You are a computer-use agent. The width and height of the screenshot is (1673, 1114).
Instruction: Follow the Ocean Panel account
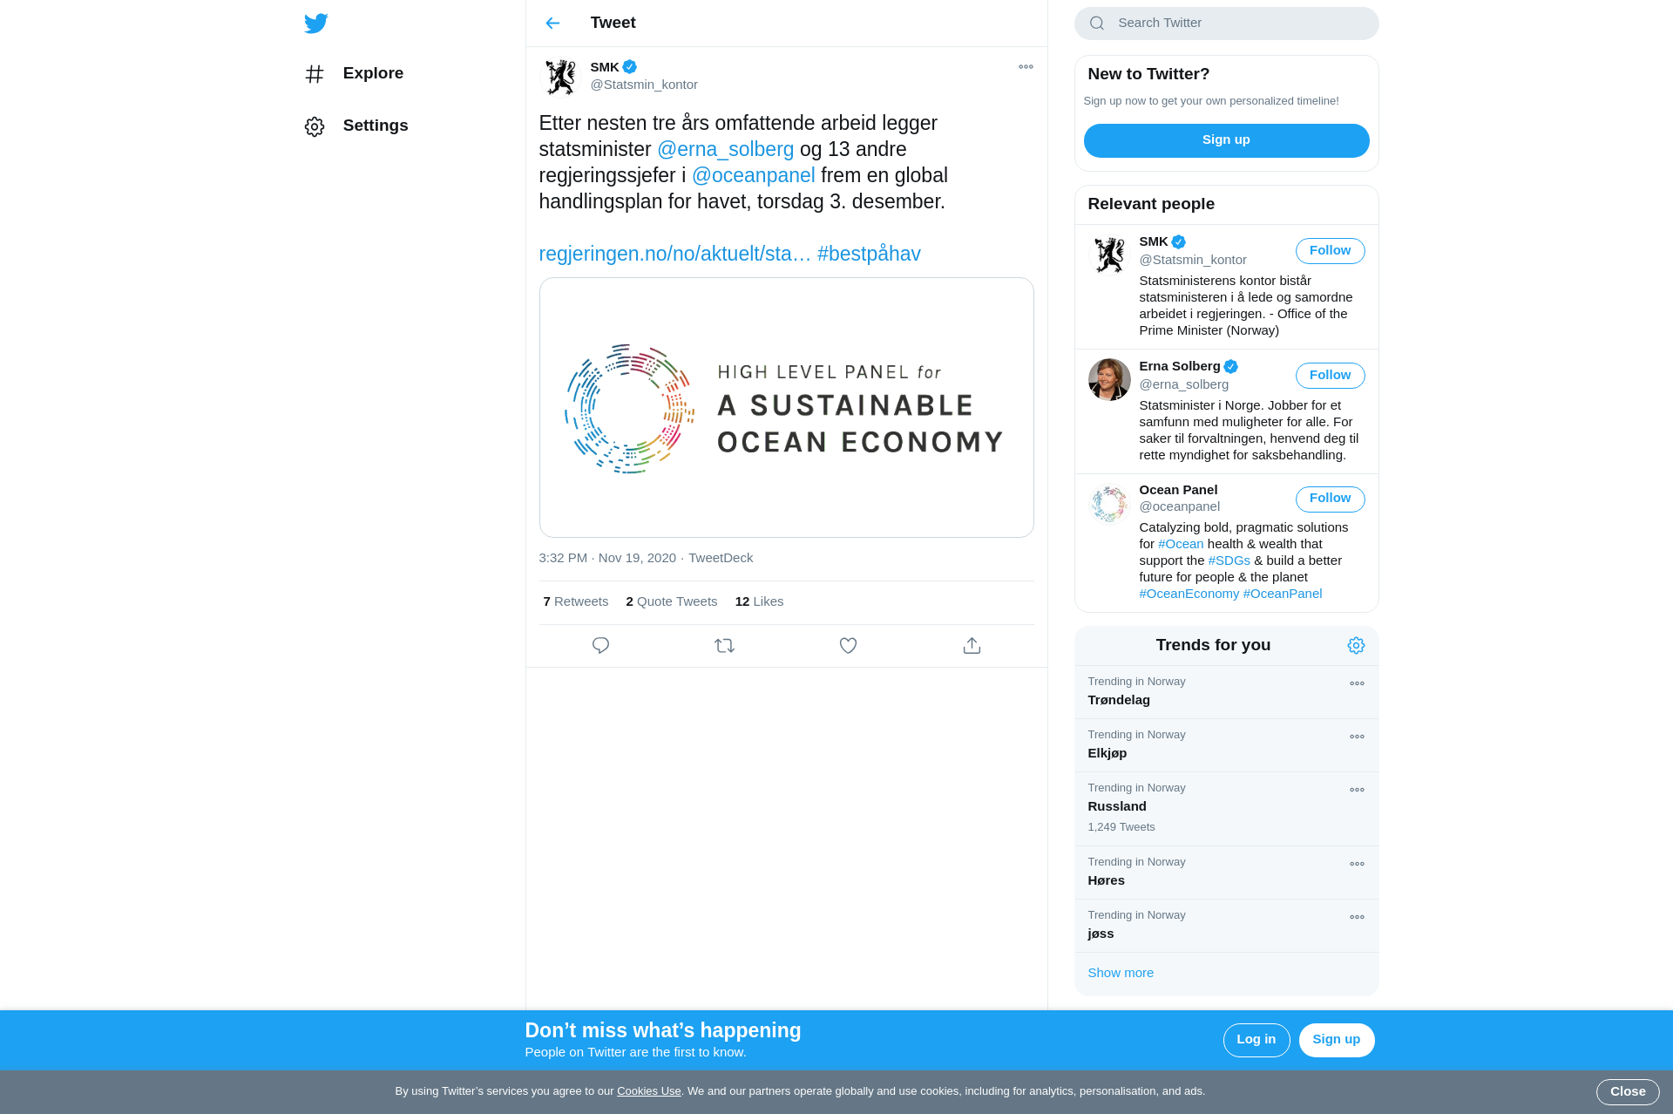coord(1330,499)
